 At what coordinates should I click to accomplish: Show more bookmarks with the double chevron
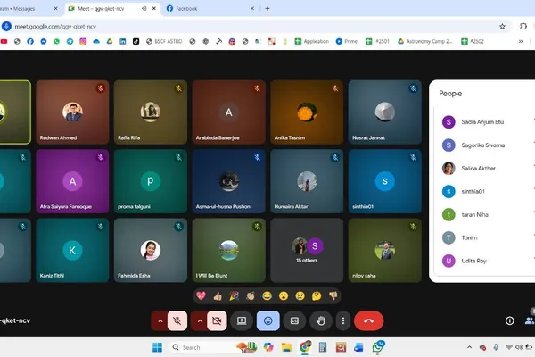pyautogui.click(x=521, y=41)
